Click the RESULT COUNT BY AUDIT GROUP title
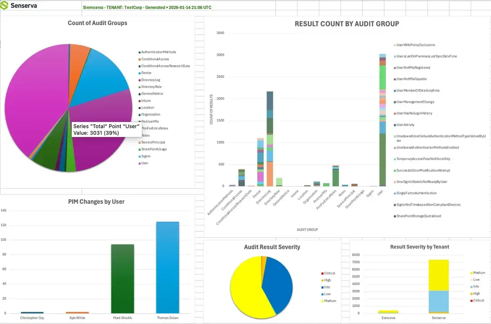Viewport: 491px width, 324px height. coord(347,23)
